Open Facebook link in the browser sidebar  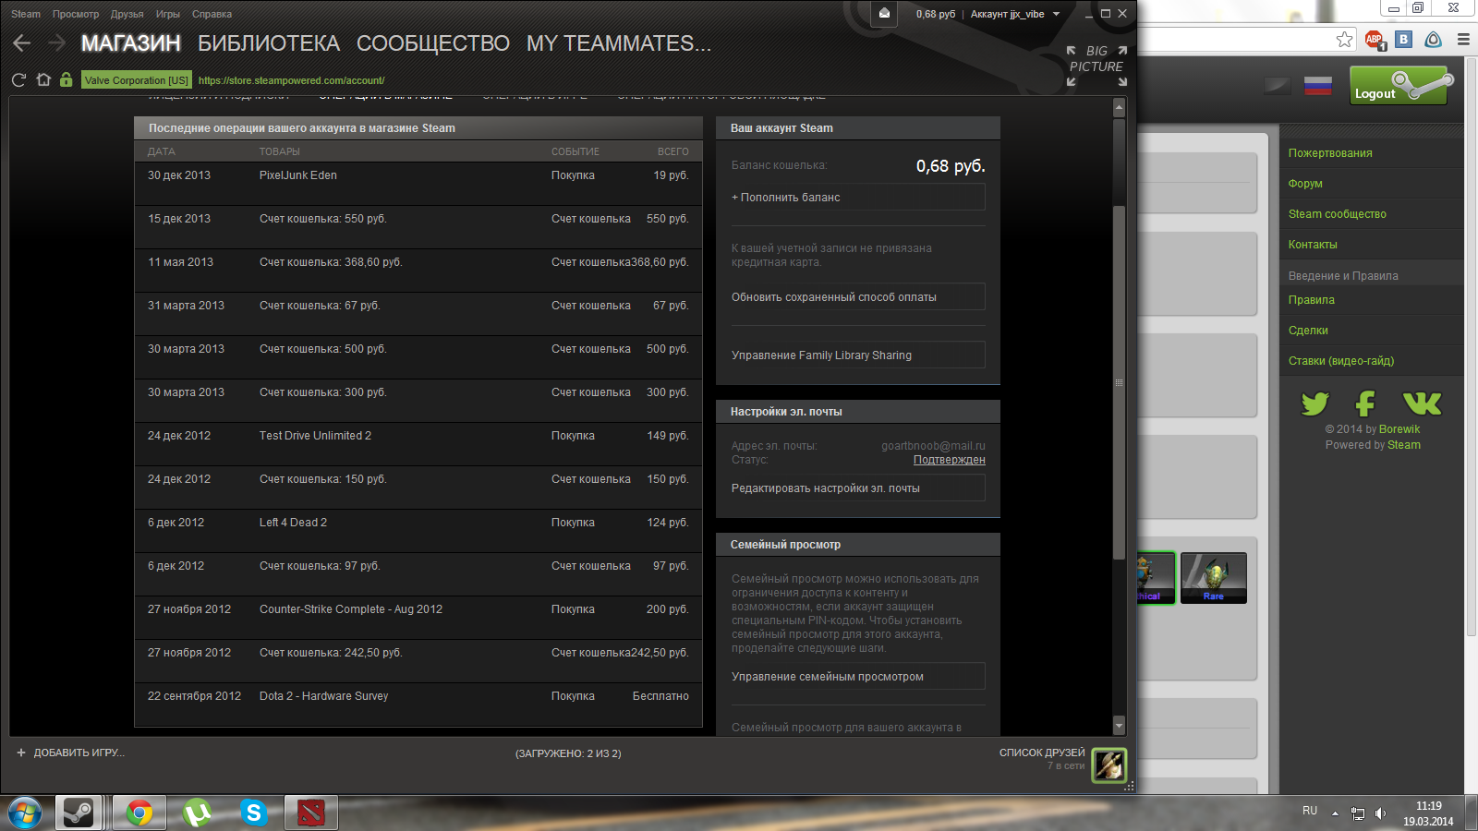coord(1365,403)
